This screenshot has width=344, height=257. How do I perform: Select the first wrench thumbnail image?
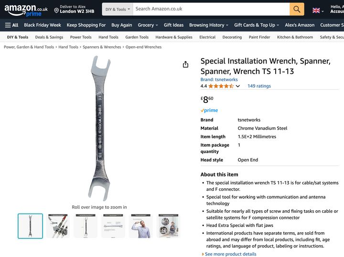30,226
